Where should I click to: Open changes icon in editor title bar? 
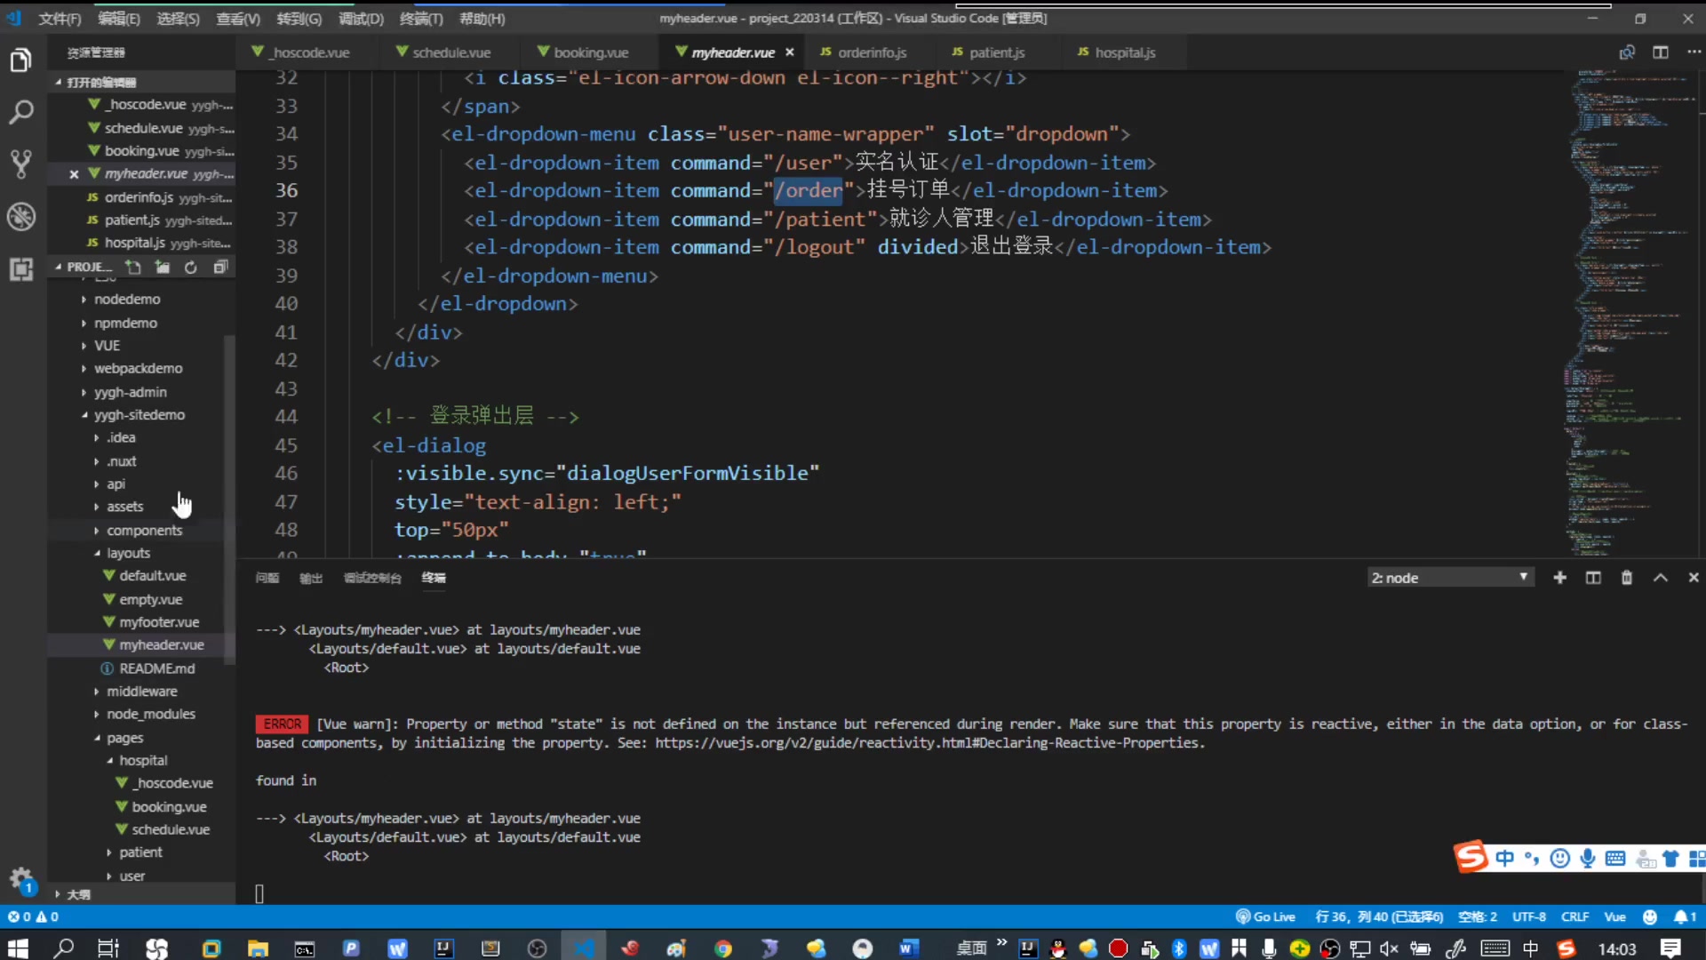(1627, 52)
